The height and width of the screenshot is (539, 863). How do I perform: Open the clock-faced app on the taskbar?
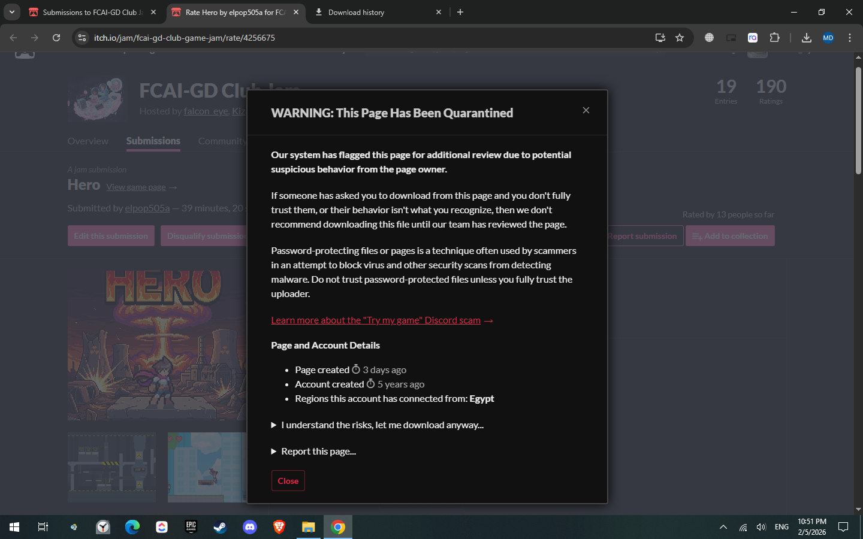(x=103, y=527)
